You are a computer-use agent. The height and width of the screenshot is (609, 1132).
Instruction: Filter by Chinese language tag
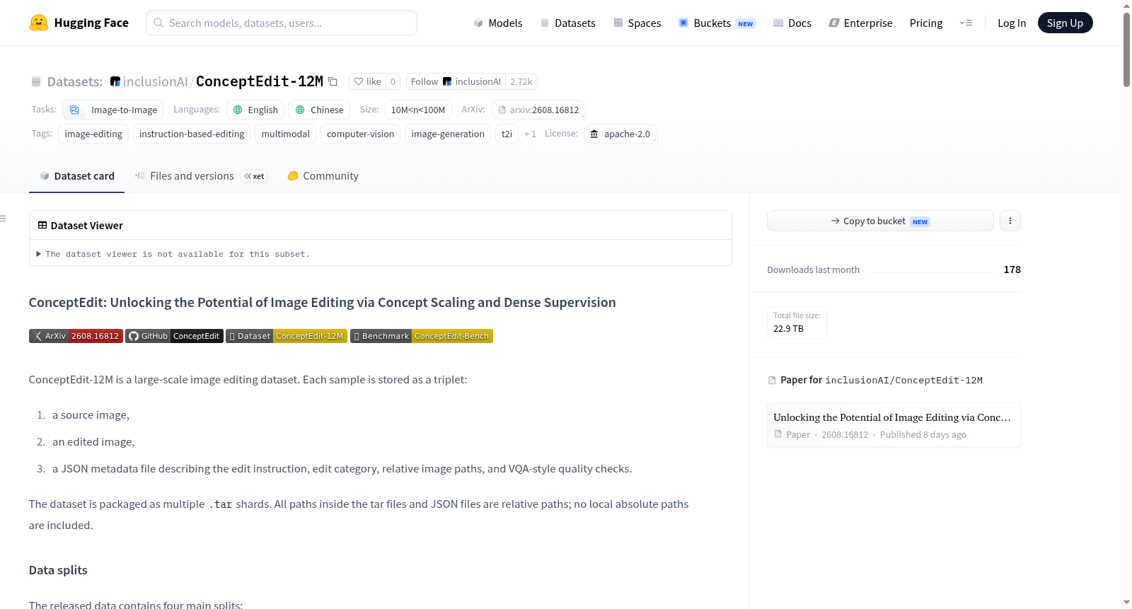[319, 110]
